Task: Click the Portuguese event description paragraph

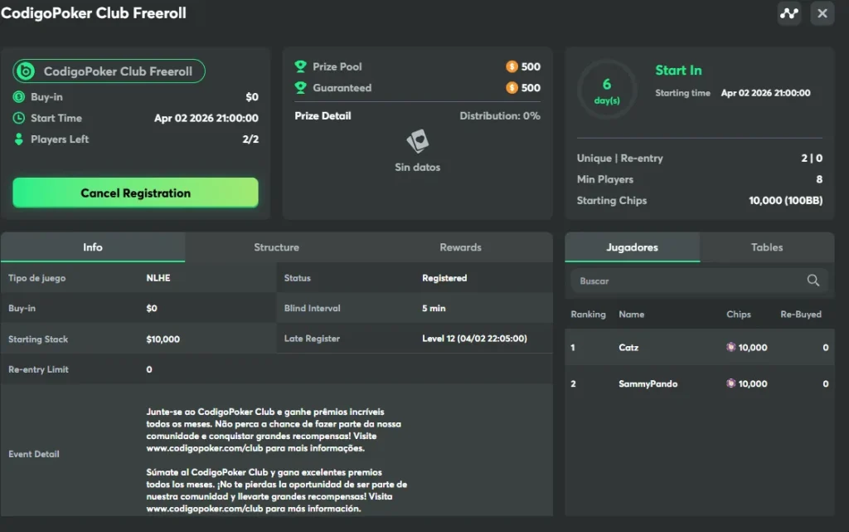Action: click(x=274, y=430)
